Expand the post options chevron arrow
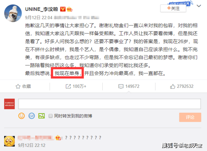 pos(199,6)
